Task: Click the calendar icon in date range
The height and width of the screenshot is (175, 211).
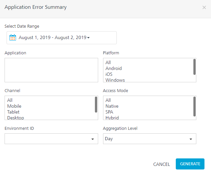Action: (x=13, y=38)
